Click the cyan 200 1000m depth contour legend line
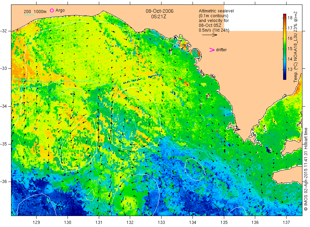 [x=29, y=15]
